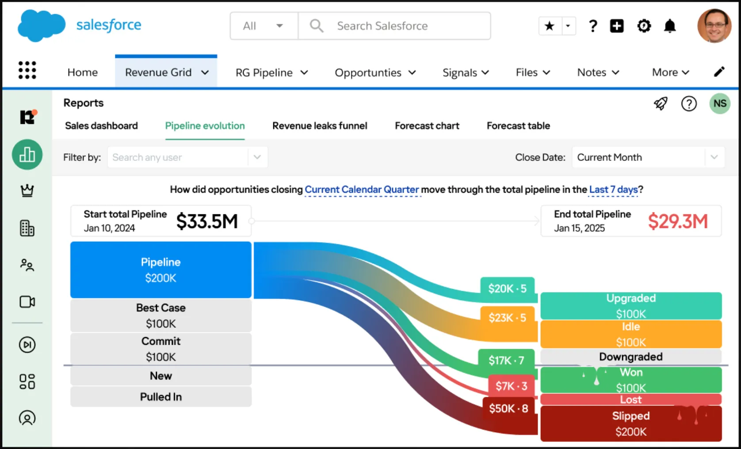Open the Revenue leaks funnel tab

tap(320, 126)
